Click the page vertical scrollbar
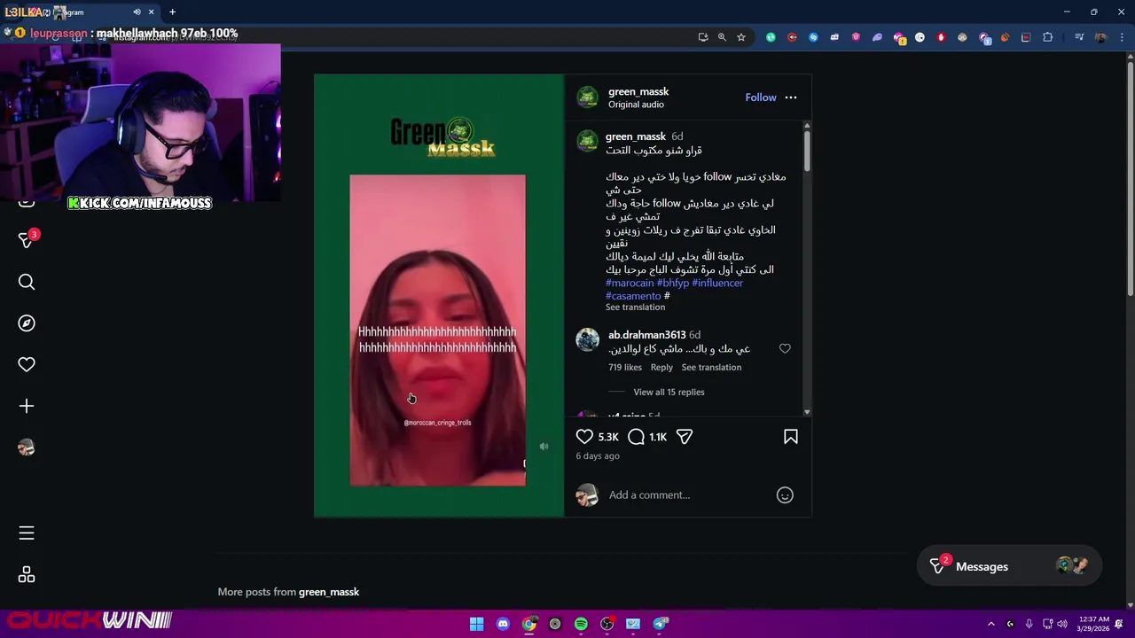 1130,177
